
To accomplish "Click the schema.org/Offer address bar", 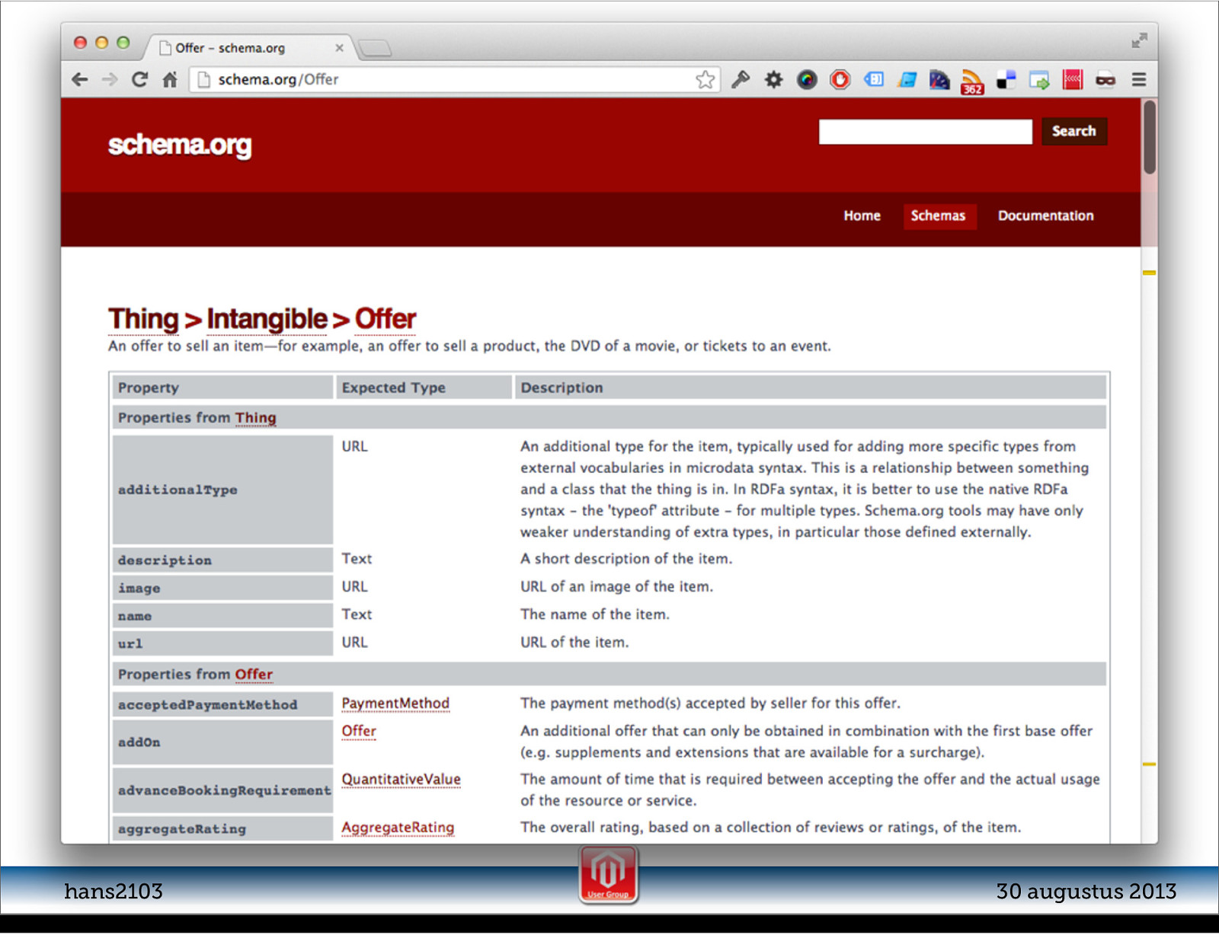I will (x=454, y=79).
